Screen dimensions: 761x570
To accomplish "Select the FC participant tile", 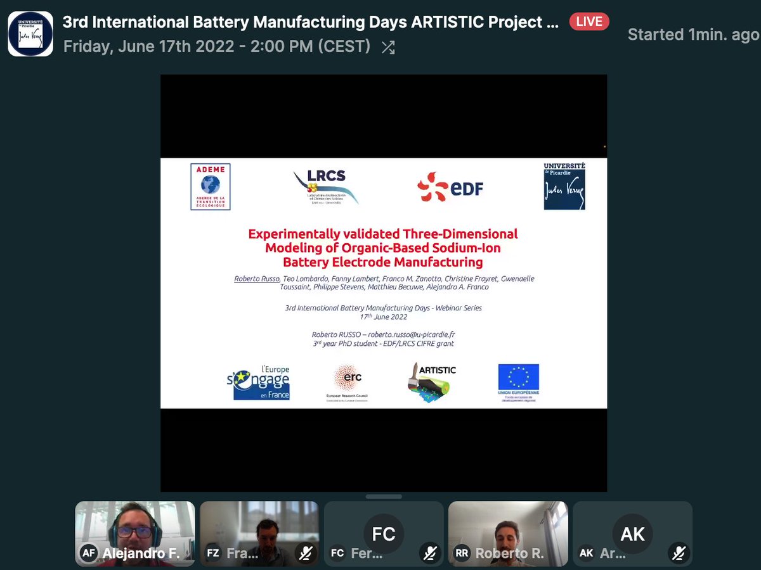I will 384,534.
